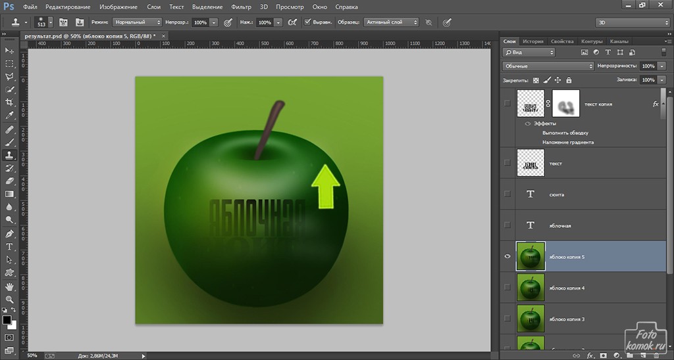Open the Наж. flow slider arrow
Screen dimensions: 674x360
click(x=278, y=22)
